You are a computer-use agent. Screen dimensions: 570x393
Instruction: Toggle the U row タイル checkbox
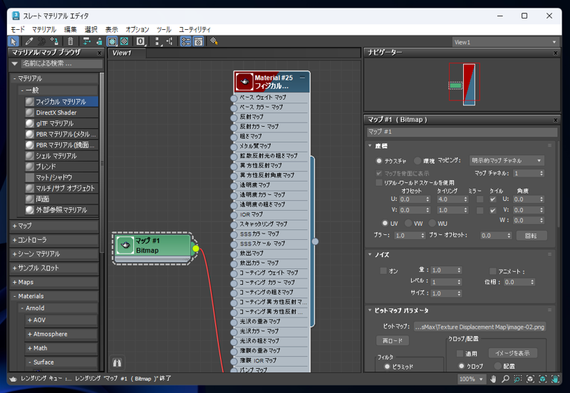click(x=493, y=199)
